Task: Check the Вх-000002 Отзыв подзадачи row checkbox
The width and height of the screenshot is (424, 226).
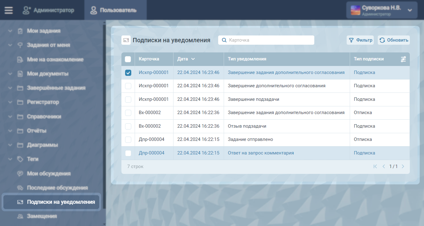Action: 128,126
